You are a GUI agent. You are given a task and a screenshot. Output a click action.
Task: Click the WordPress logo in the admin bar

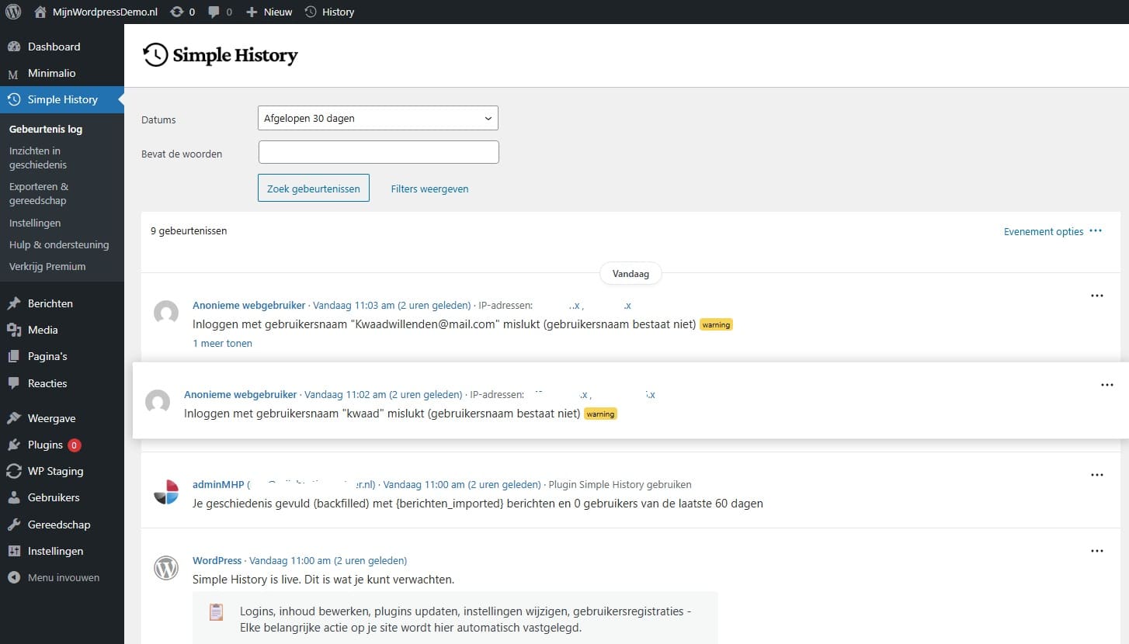(12, 12)
